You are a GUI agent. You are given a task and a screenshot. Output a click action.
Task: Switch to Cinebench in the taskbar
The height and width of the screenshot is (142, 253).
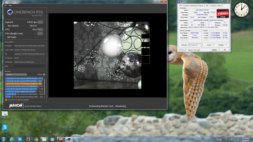(69, 139)
